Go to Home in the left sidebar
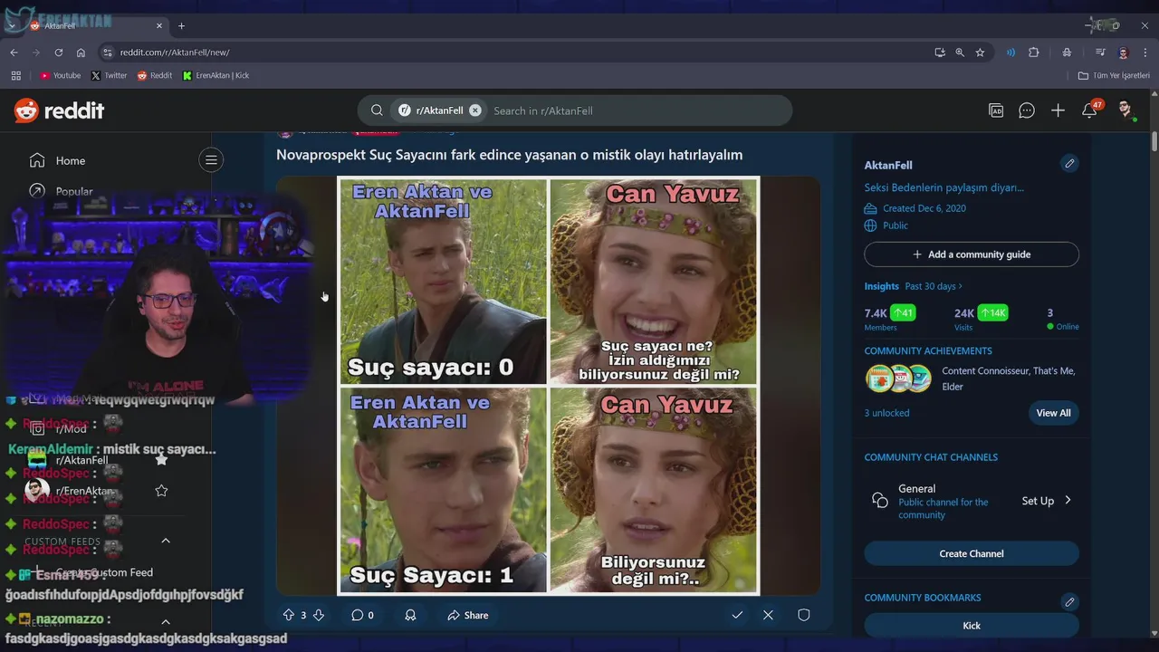This screenshot has height=652, width=1159. coord(70,160)
